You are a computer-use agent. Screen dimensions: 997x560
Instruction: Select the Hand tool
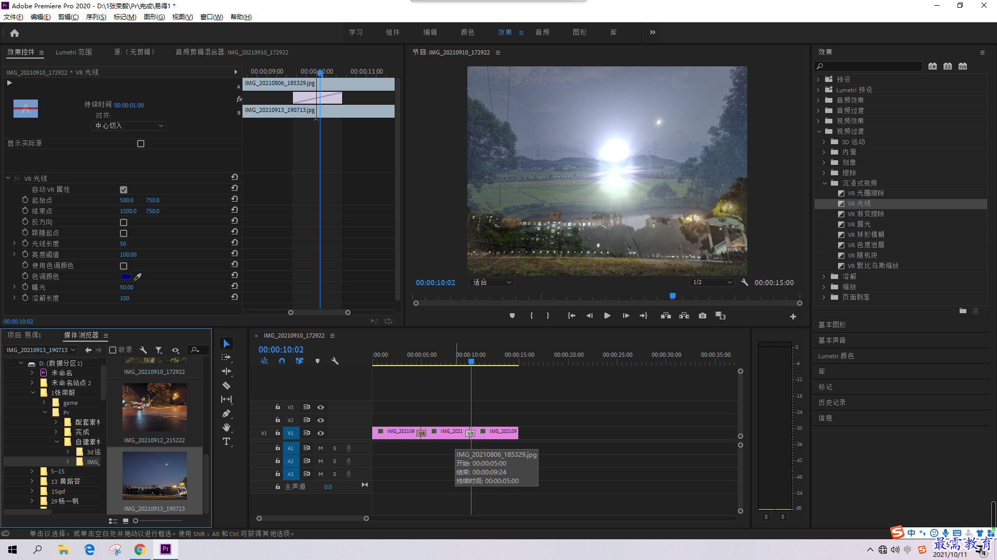[226, 427]
